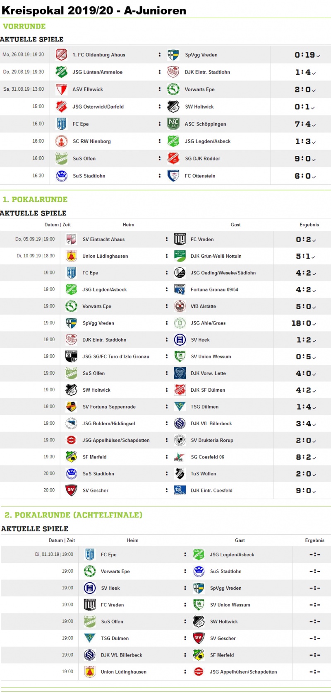Expand the 9:0 SV Gescher result chevron

pos(314,491)
